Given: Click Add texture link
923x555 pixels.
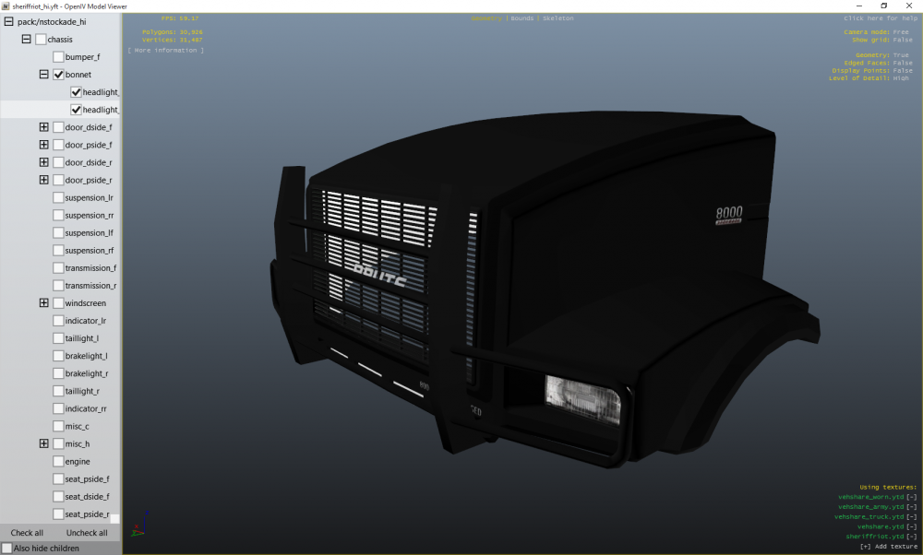Looking at the screenshot, I should tap(888, 547).
